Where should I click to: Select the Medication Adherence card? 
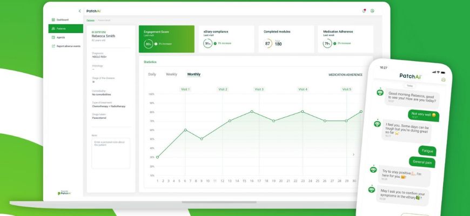[346, 39]
